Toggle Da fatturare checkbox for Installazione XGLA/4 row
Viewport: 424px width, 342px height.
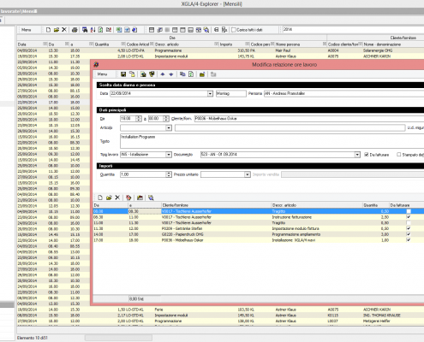(409, 240)
